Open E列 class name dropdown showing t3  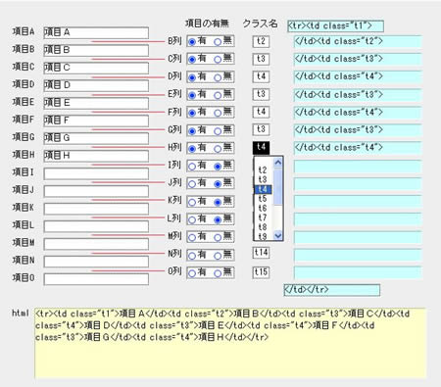click(261, 94)
